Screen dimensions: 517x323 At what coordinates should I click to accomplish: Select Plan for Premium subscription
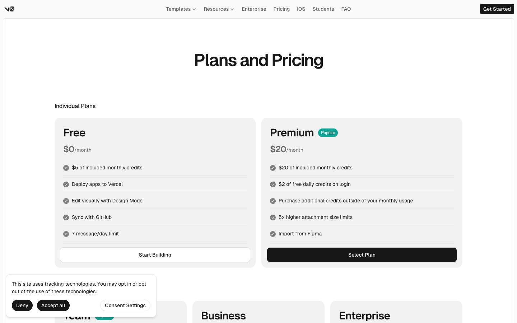tap(362, 255)
